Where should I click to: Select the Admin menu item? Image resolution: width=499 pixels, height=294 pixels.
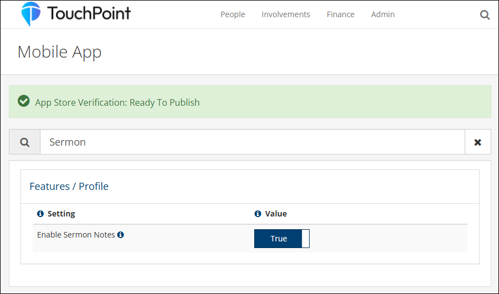click(383, 14)
